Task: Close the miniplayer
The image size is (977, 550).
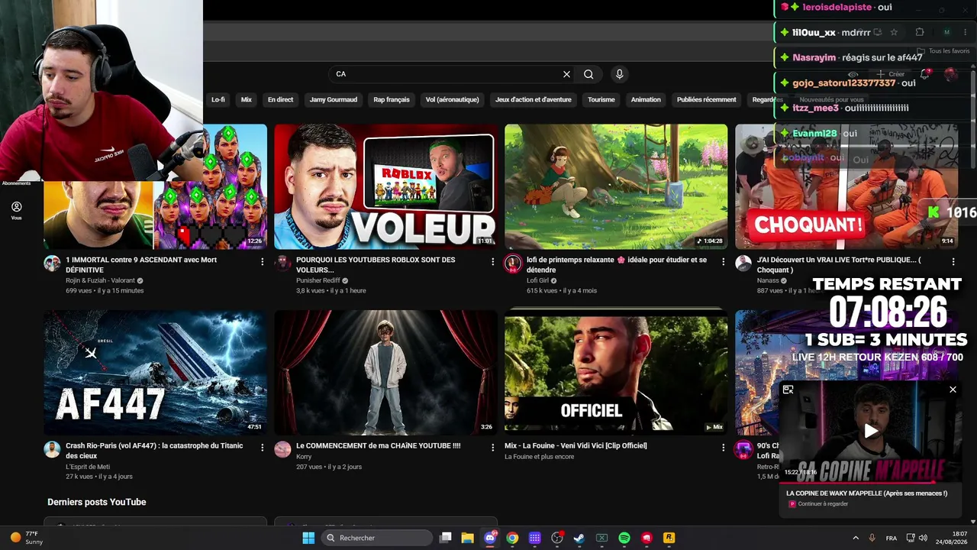Action: 953,390
